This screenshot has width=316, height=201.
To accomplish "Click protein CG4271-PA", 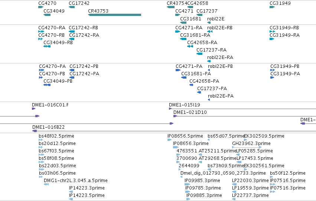I will pyautogui.click(x=189, y=66).
